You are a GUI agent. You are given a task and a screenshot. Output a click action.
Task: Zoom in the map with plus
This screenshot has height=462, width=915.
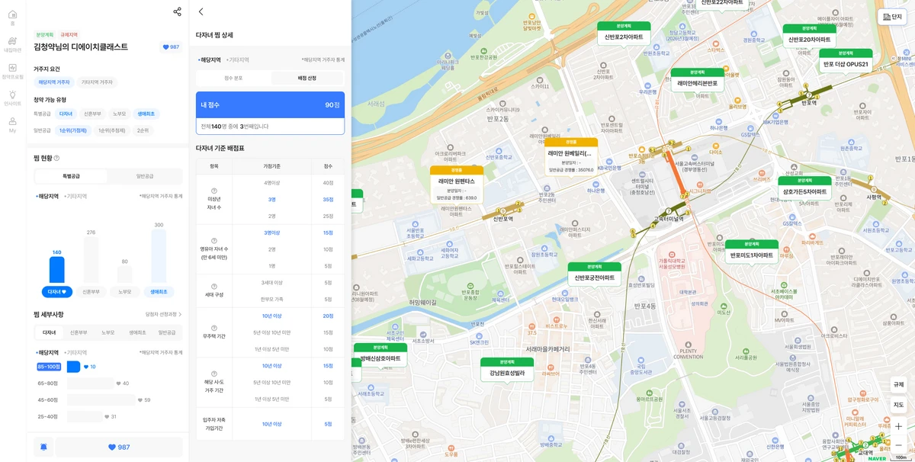click(x=898, y=426)
